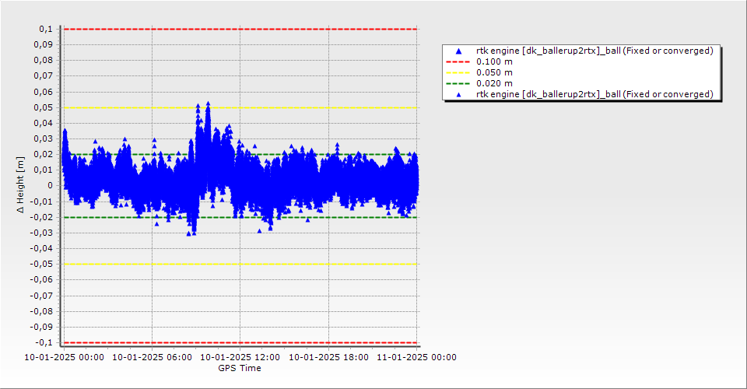Click the yellow dashed line swatch in legend
Image resolution: width=747 pixels, height=389 pixels.
[x=458, y=72]
